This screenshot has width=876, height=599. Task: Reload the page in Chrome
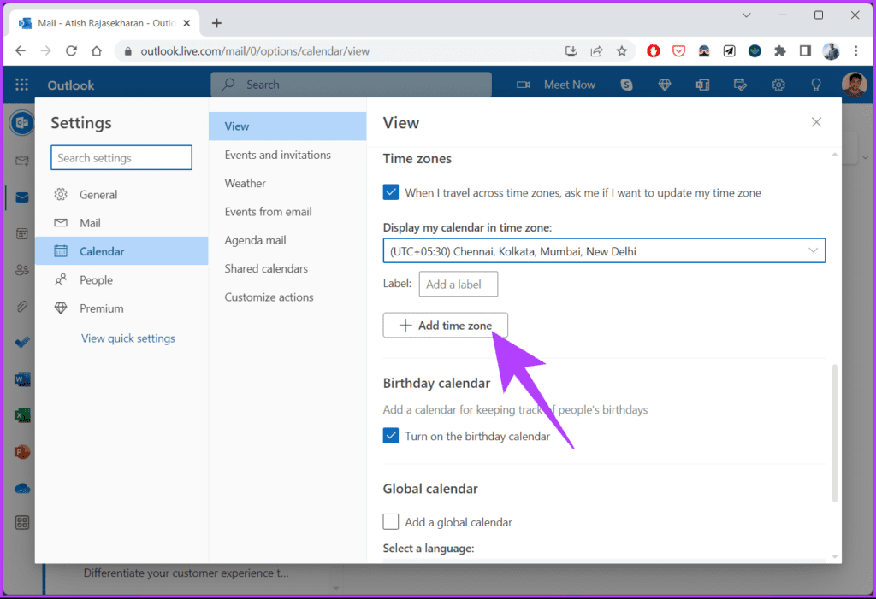(71, 50)
